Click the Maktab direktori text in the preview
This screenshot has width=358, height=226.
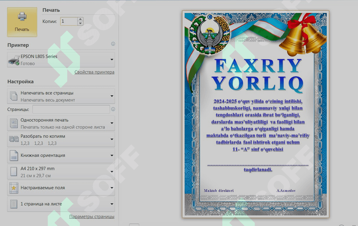pos(219,191)
